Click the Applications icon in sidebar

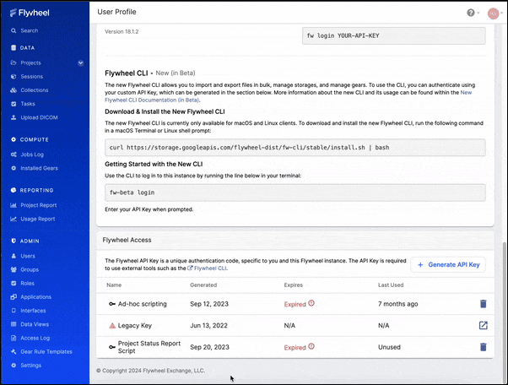coord(14,297)
